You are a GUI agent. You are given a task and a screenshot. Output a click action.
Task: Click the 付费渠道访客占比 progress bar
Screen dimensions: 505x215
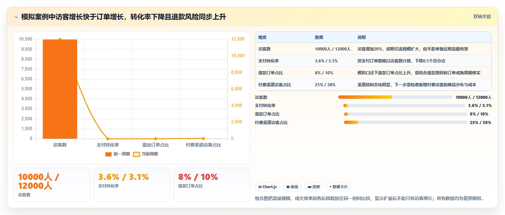(x=405, y=122)
